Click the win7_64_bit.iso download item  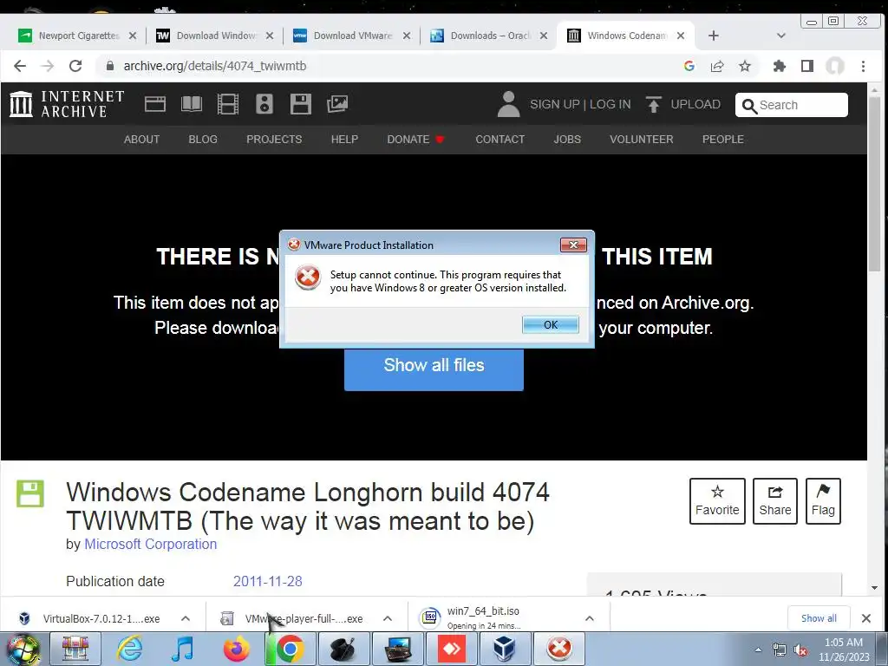(497, 617)
